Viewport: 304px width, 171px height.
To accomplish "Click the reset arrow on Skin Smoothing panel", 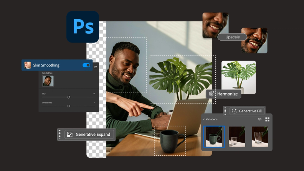I will tap(96, 67).
